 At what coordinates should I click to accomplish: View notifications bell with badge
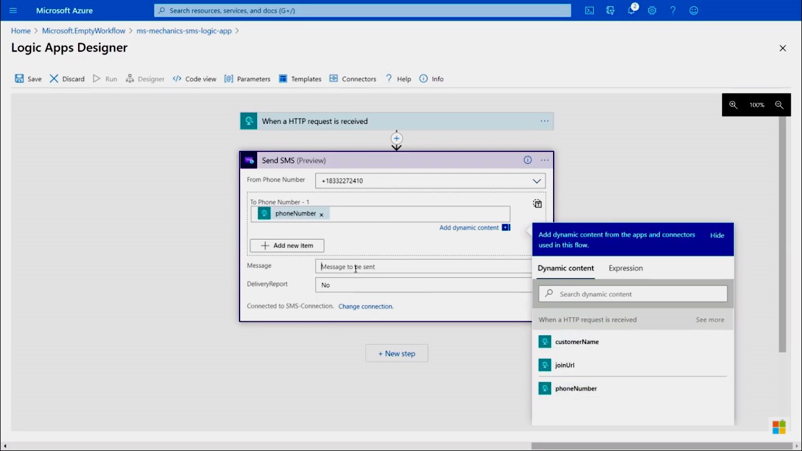coord(632,10)
